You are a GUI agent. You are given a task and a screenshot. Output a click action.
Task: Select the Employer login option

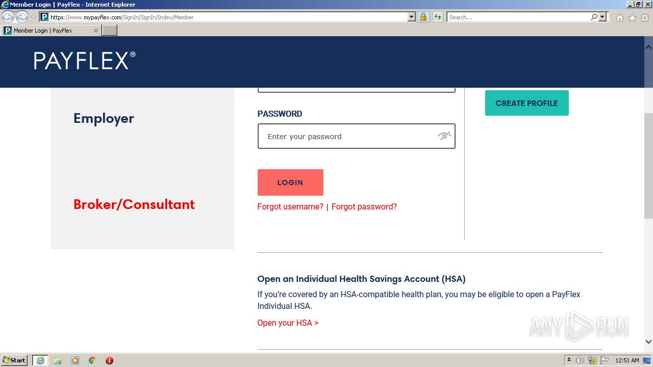point(104,118)
